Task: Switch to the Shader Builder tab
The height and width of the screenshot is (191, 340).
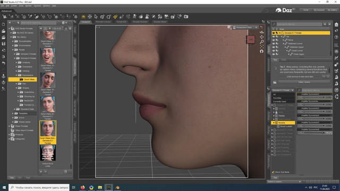Action: pyautogui.click(x=140, y=22)
